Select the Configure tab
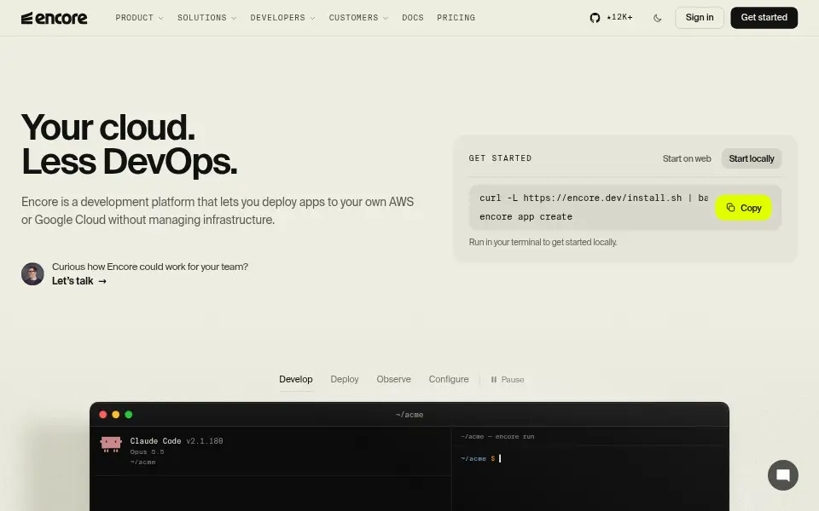Screen dimensions: 819x511 click(449, 380)
